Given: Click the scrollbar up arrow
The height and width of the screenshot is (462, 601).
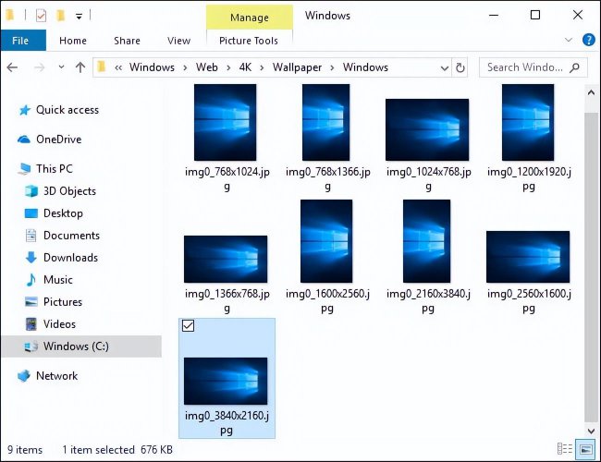Looking at the screenshot, I should click(591, 92).
